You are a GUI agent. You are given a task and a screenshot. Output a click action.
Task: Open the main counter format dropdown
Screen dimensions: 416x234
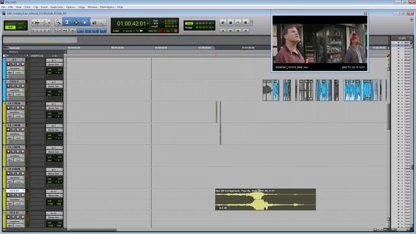[148, 23]
